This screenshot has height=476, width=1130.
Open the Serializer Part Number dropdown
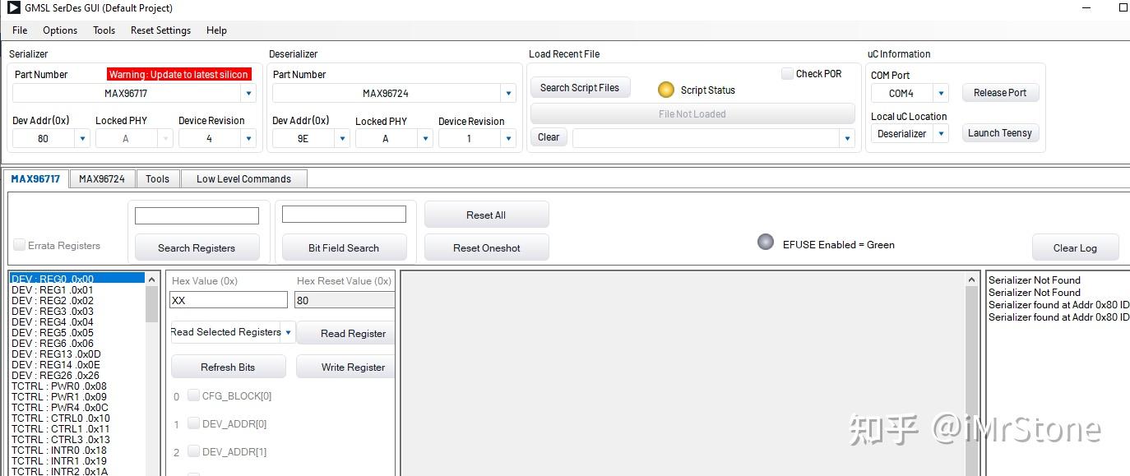click(248, 93)
